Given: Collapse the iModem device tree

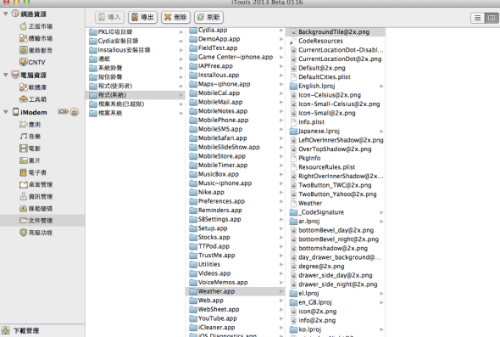Looking at the screenshot, I should pyautogui.click(x=5, y=112).
